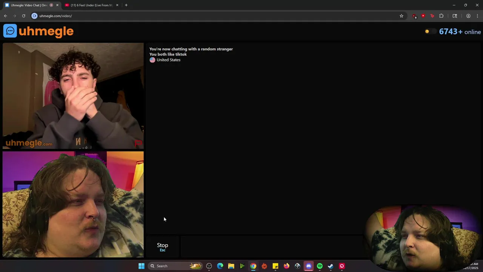Open the Windows Start menu
This screenshot has width=483, height=272.
click(x=142, y=266)
